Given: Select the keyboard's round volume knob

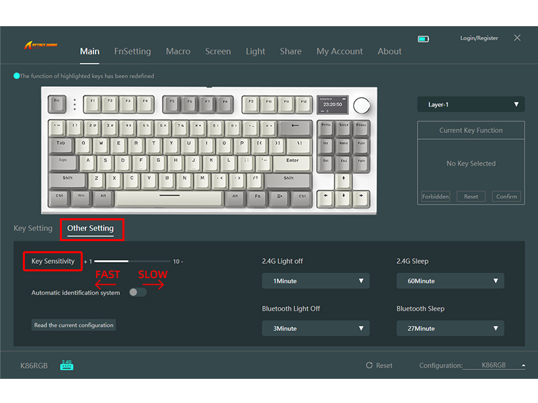Looking at the screenshot, I should [x=361, y=105].
